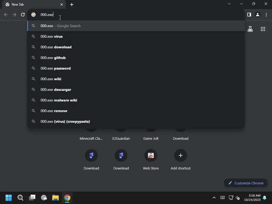Open the touch keyboard tray icon
272x204 pixels.
pyautogui.click(x=223, y=198)
